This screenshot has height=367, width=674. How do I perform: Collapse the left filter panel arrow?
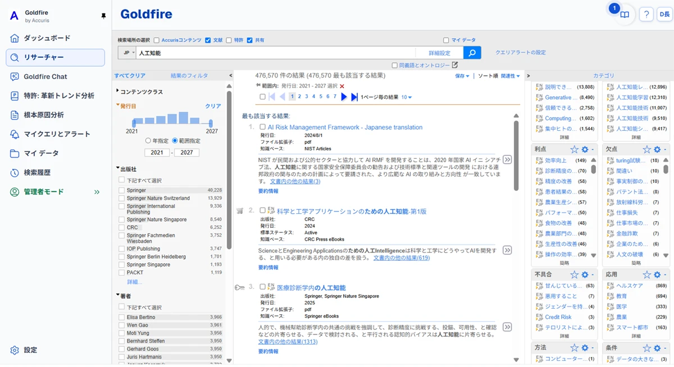pyautogui.click(x=230, y=76)
